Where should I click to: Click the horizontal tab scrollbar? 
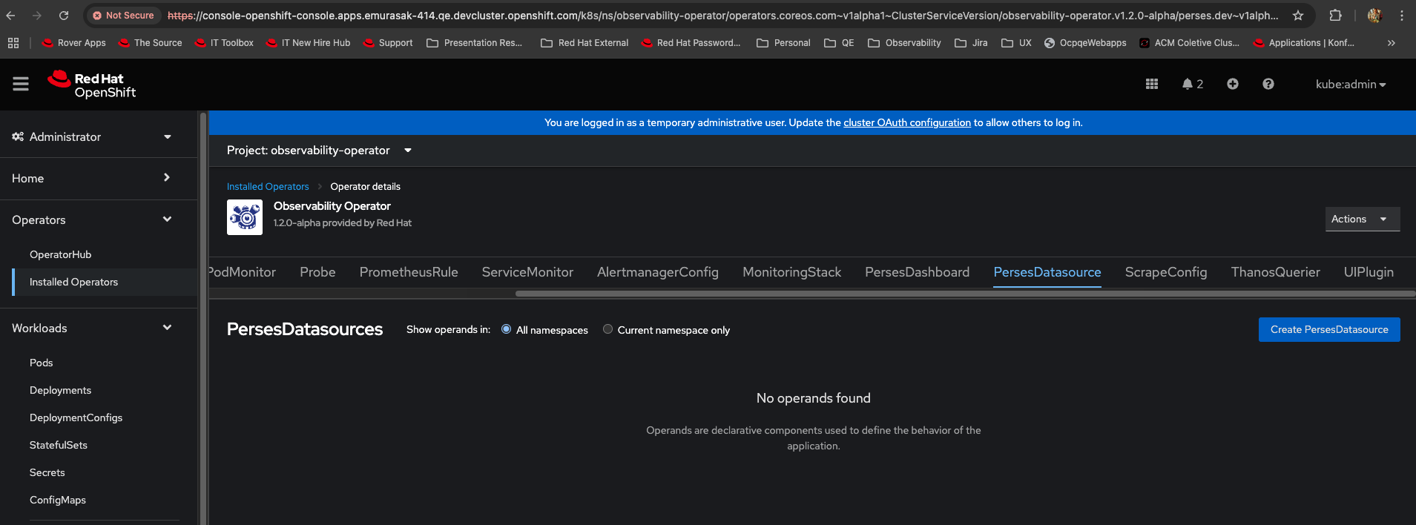click(965, 294)
